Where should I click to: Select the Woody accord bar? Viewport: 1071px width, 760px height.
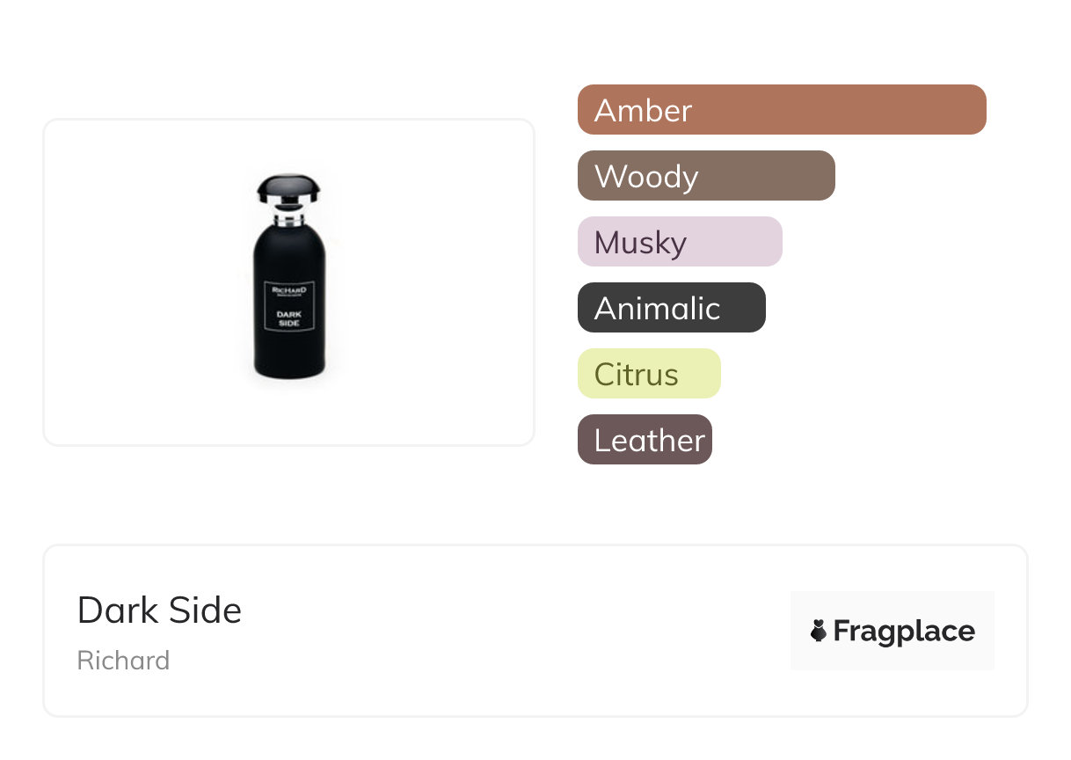(x=705, y=176)
